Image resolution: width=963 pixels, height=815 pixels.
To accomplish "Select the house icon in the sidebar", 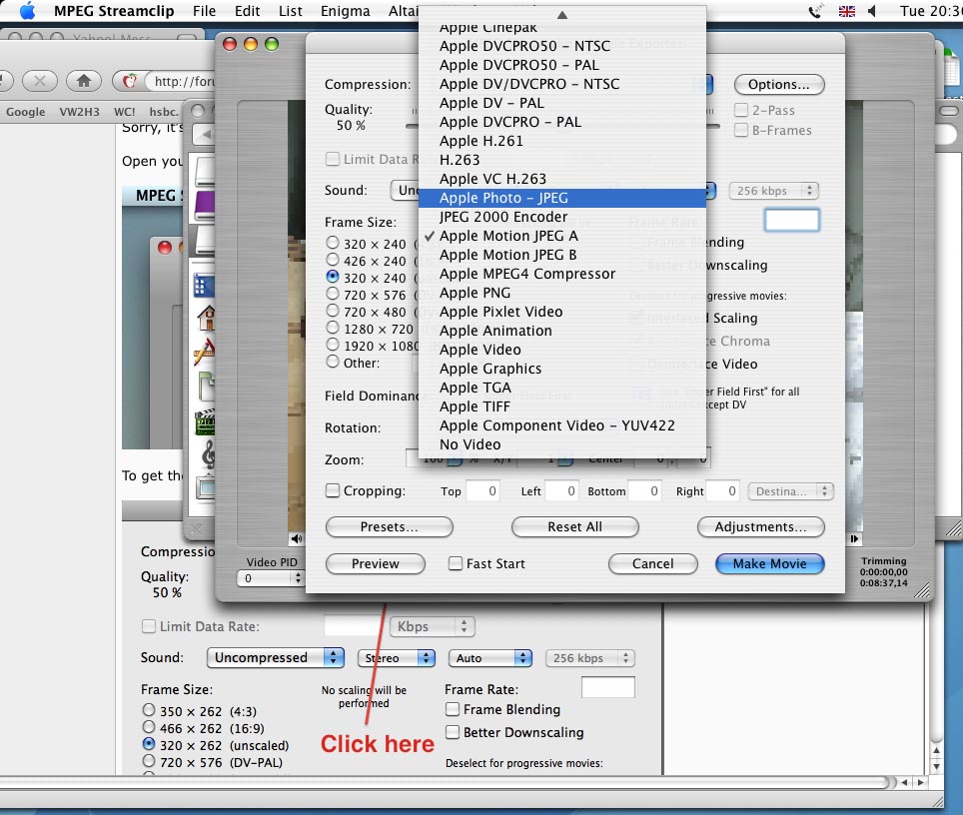I will tap(205, 319).
